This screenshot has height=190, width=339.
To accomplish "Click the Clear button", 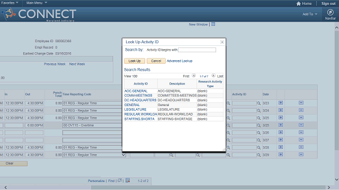I will pyautogui.click(x=13, y=164).
